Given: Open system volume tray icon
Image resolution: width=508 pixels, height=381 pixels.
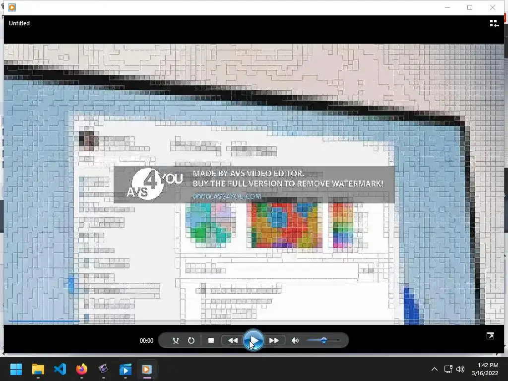Looking at the screenshot, I should pyautogui.click(x=460, y=369).
